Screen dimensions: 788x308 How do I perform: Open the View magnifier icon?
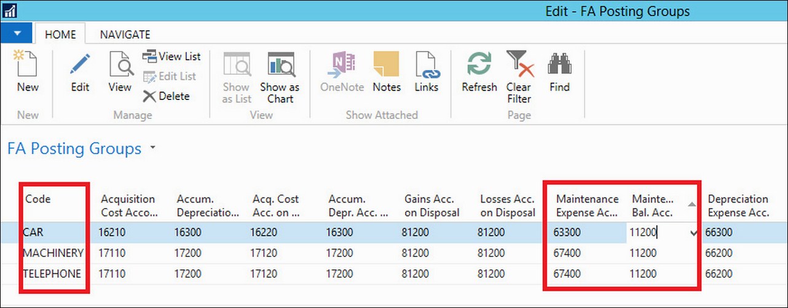[x=120, y=64]
